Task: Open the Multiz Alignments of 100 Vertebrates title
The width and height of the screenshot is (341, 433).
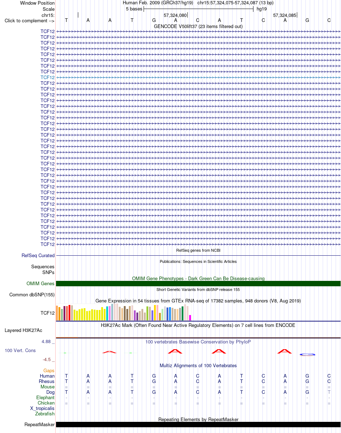Action: [x=198, y=365]
